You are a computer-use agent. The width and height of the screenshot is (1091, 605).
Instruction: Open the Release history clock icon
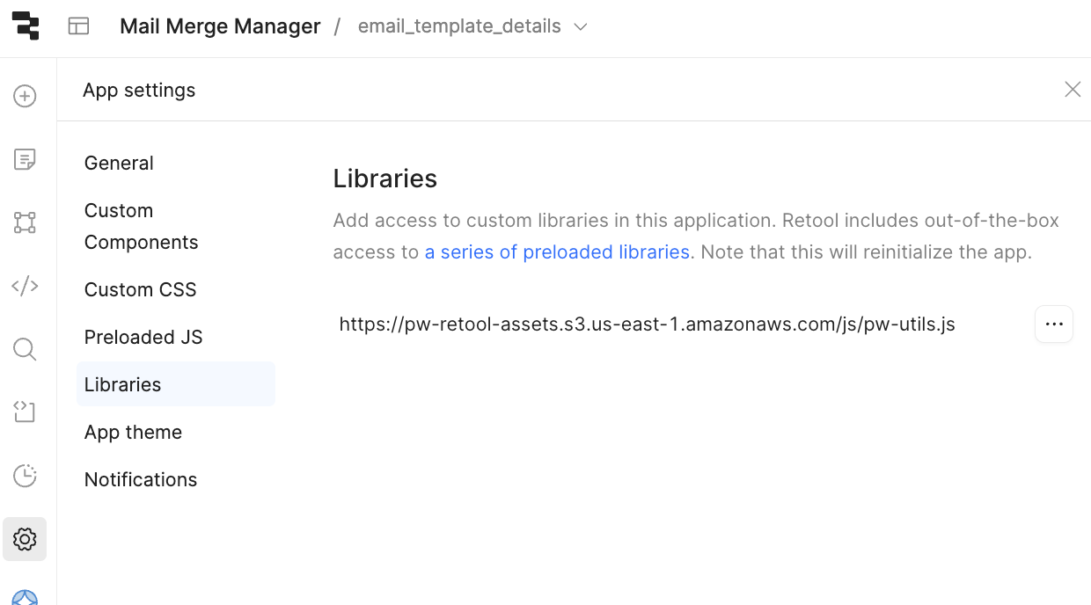pos(25,476)
